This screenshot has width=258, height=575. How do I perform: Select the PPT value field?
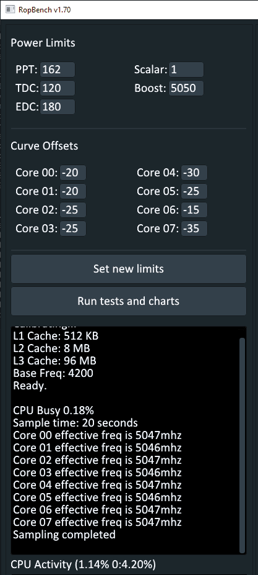click(58, 70)
